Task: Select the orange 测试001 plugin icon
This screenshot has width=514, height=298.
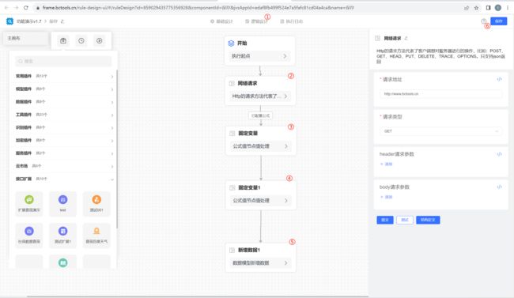Action: point(96,199)
